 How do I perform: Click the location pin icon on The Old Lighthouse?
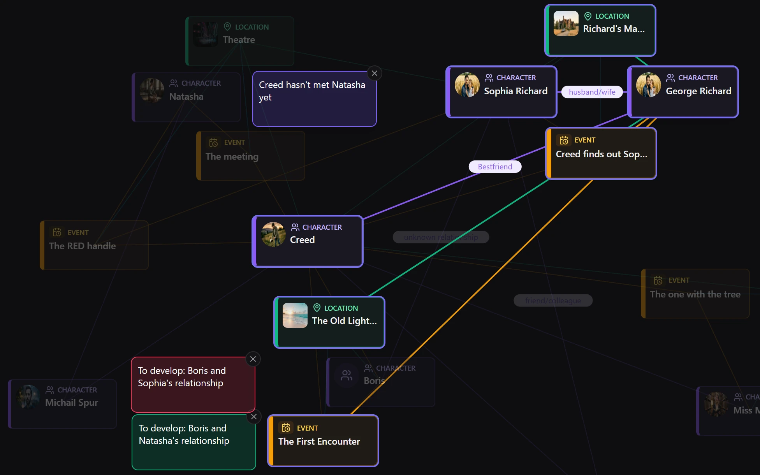(x=317, y=308)
